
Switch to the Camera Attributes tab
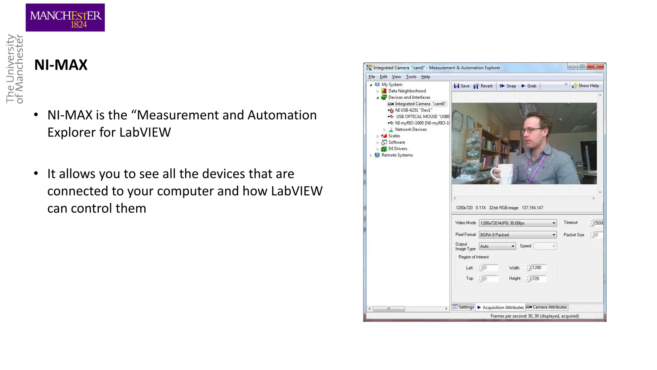coord(547,307)
